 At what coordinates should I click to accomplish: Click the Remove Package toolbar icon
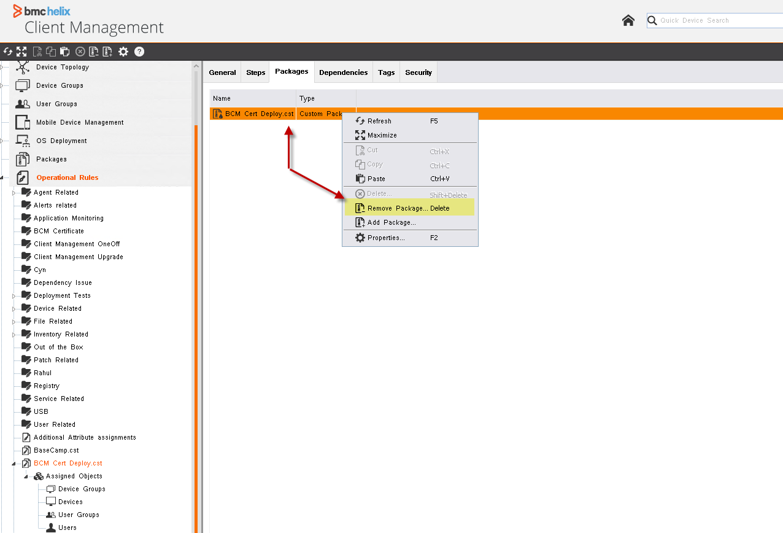tap(94, 52)
